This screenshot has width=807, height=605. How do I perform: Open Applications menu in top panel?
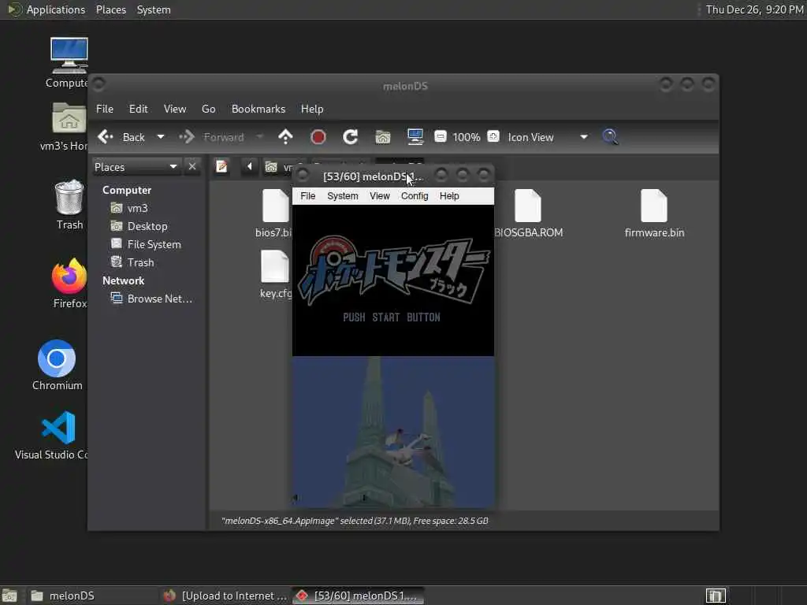pyautogui.click(x=46, y=9)
